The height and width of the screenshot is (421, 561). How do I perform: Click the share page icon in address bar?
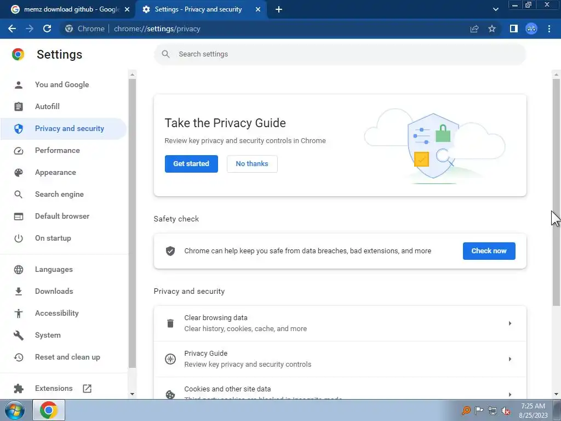pyautogui.click(x=474, y=29)
